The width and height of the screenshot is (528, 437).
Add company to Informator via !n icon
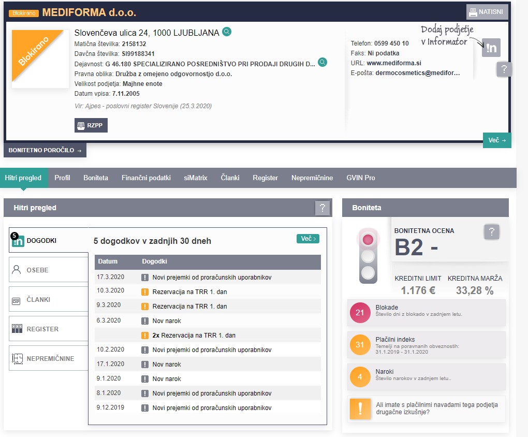[x=491, y=48]
